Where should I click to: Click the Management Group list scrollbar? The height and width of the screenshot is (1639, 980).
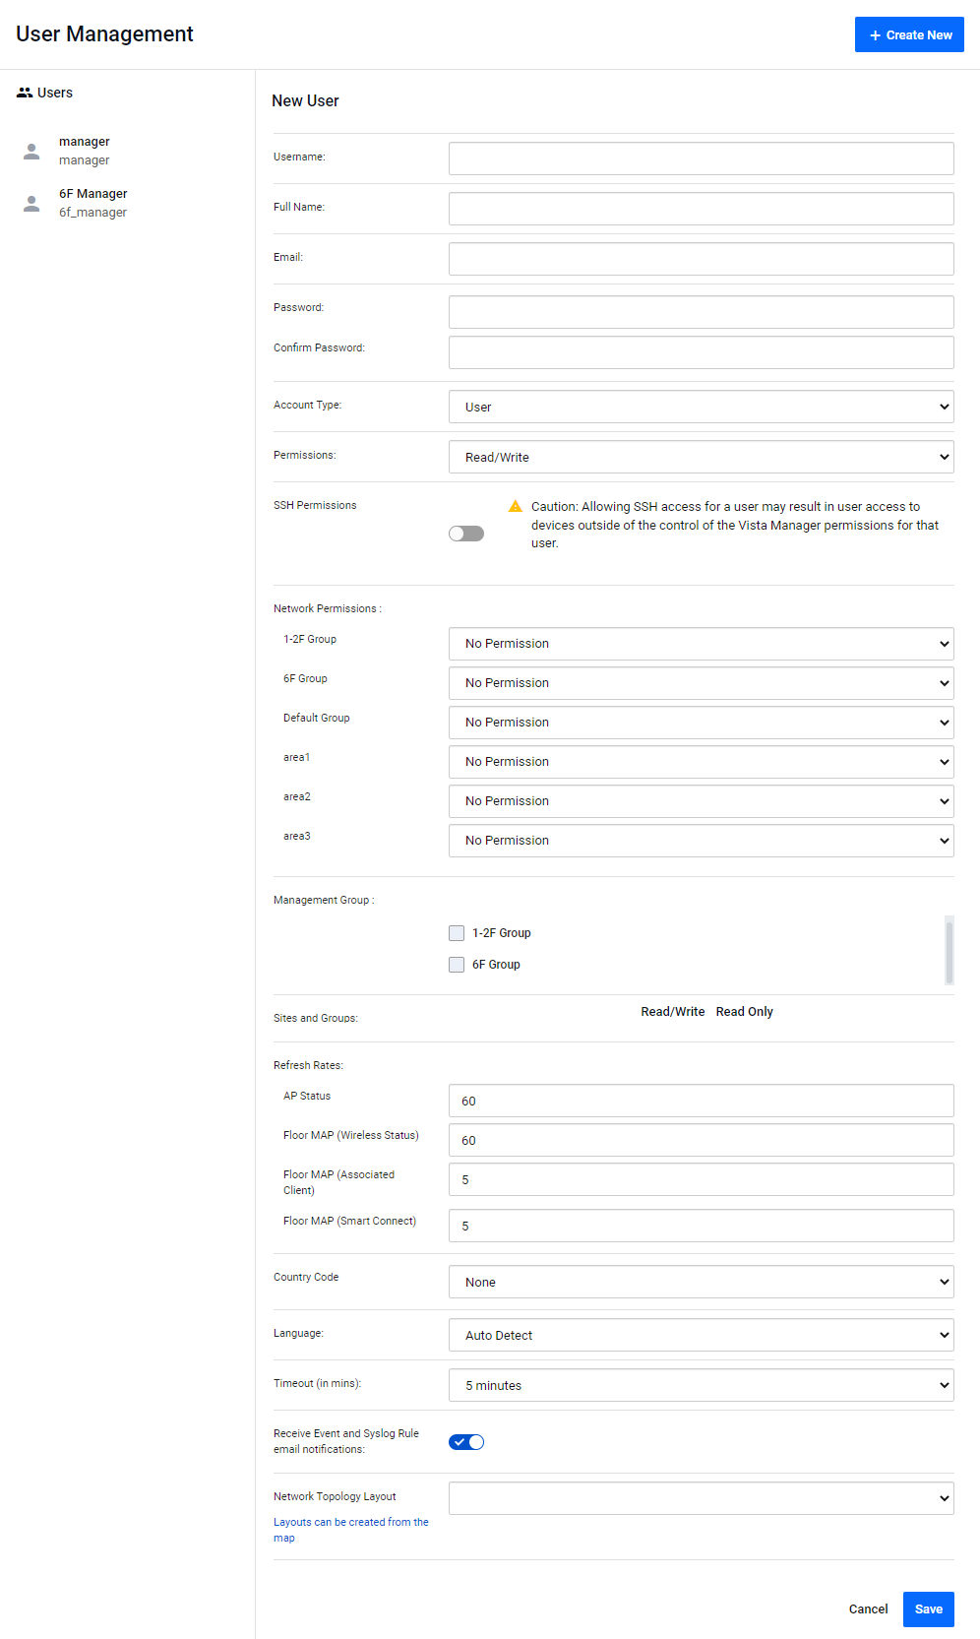(949, 950)
